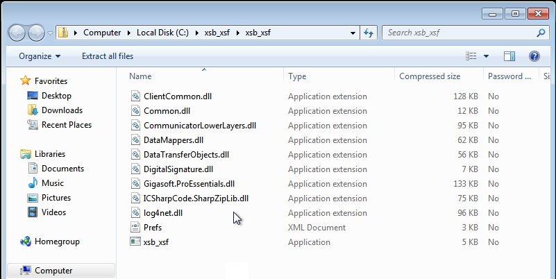
Task: Open the Organize dropdown menu
Action: click(x=40, y=56)
